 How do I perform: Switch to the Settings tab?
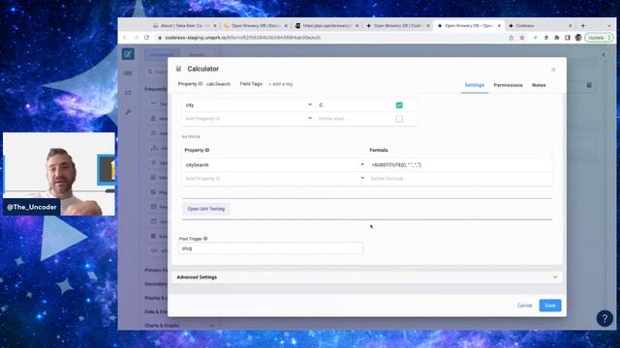click(474, 85)
